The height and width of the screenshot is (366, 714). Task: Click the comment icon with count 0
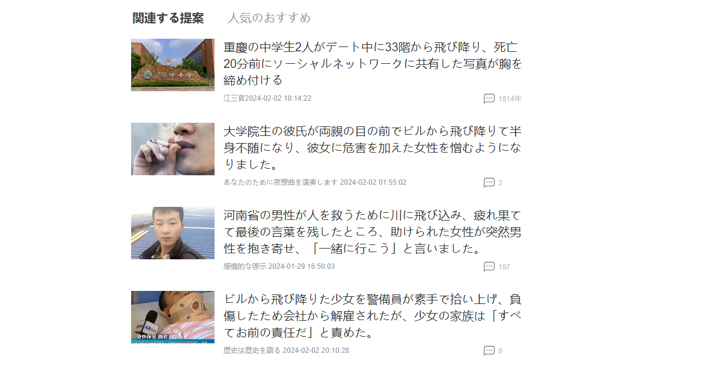[489, 351]
